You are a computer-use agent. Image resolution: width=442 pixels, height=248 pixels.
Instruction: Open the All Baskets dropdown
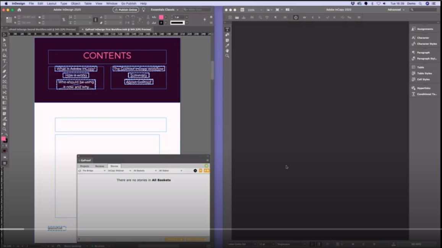(145, 171)
